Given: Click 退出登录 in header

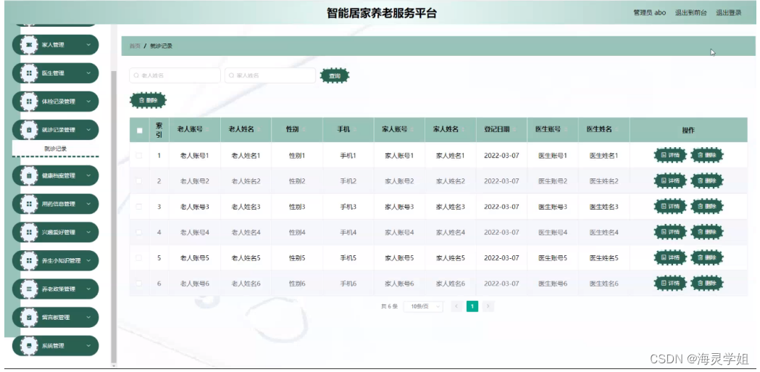Looking at the screenshot, I should coord(729,12).
